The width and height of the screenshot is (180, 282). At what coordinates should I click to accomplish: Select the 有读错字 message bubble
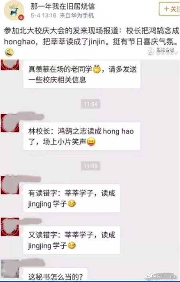click(72, 198)
